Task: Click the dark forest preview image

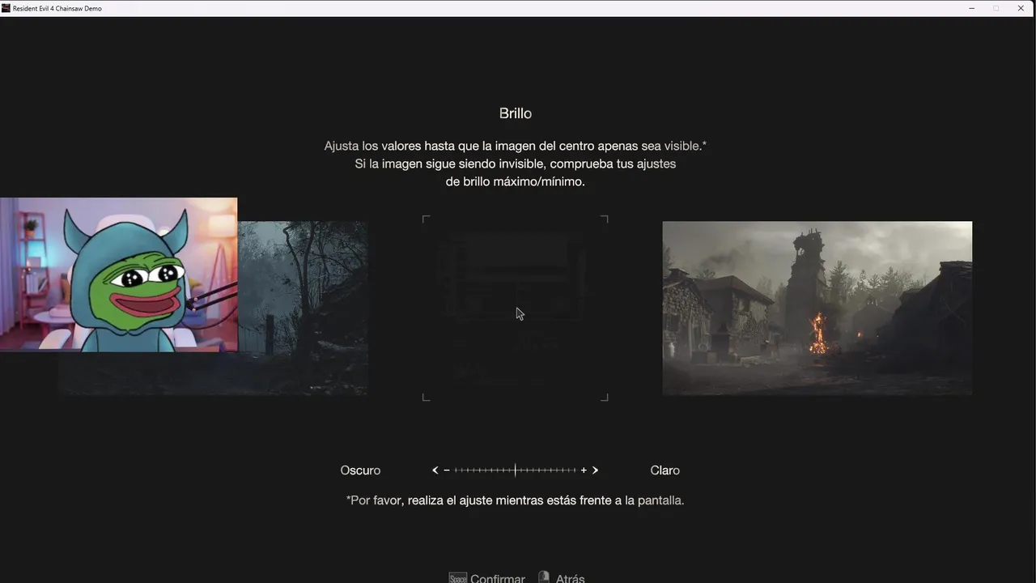Action: click(x=303, y=309)
